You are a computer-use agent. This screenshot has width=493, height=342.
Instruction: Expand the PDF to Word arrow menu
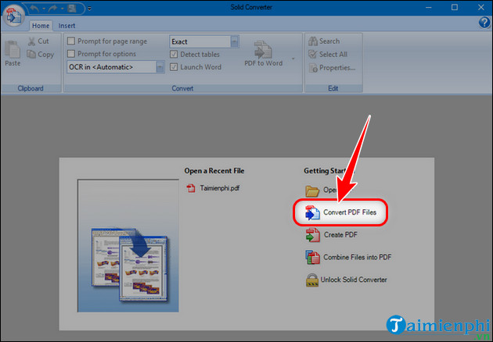tap(293, 59)
